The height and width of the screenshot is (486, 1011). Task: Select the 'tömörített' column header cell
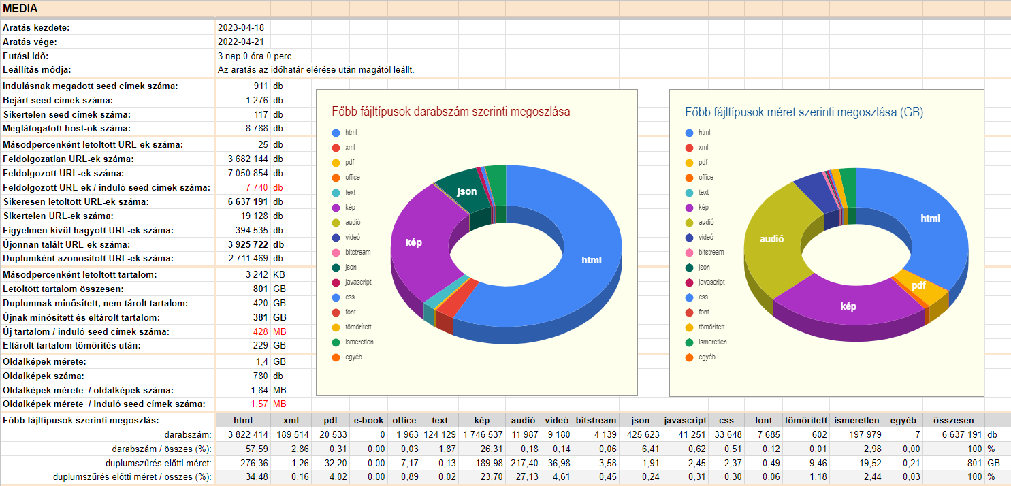(x=805, y=421)
